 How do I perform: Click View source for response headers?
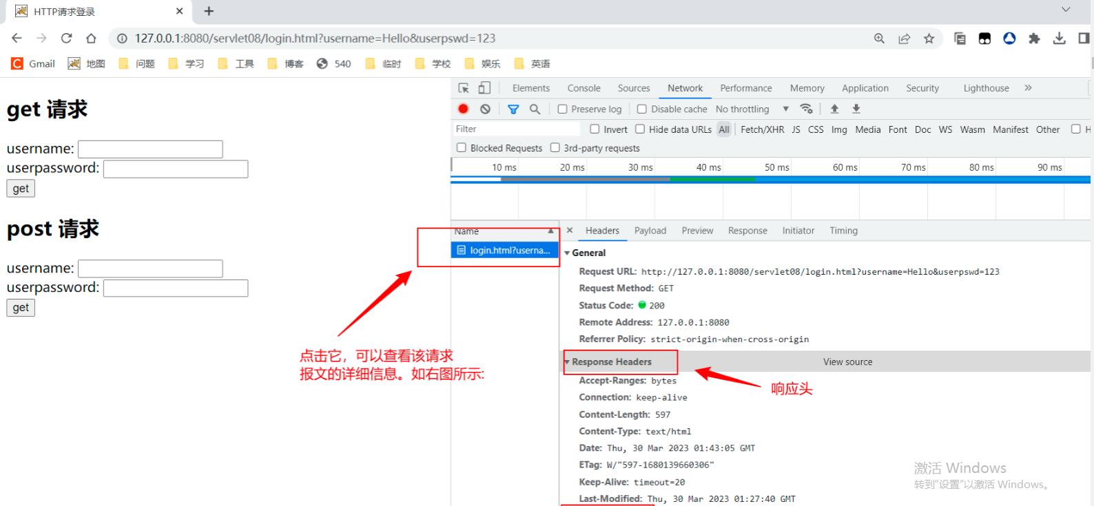pyautogui.click(x=847, y=361)
